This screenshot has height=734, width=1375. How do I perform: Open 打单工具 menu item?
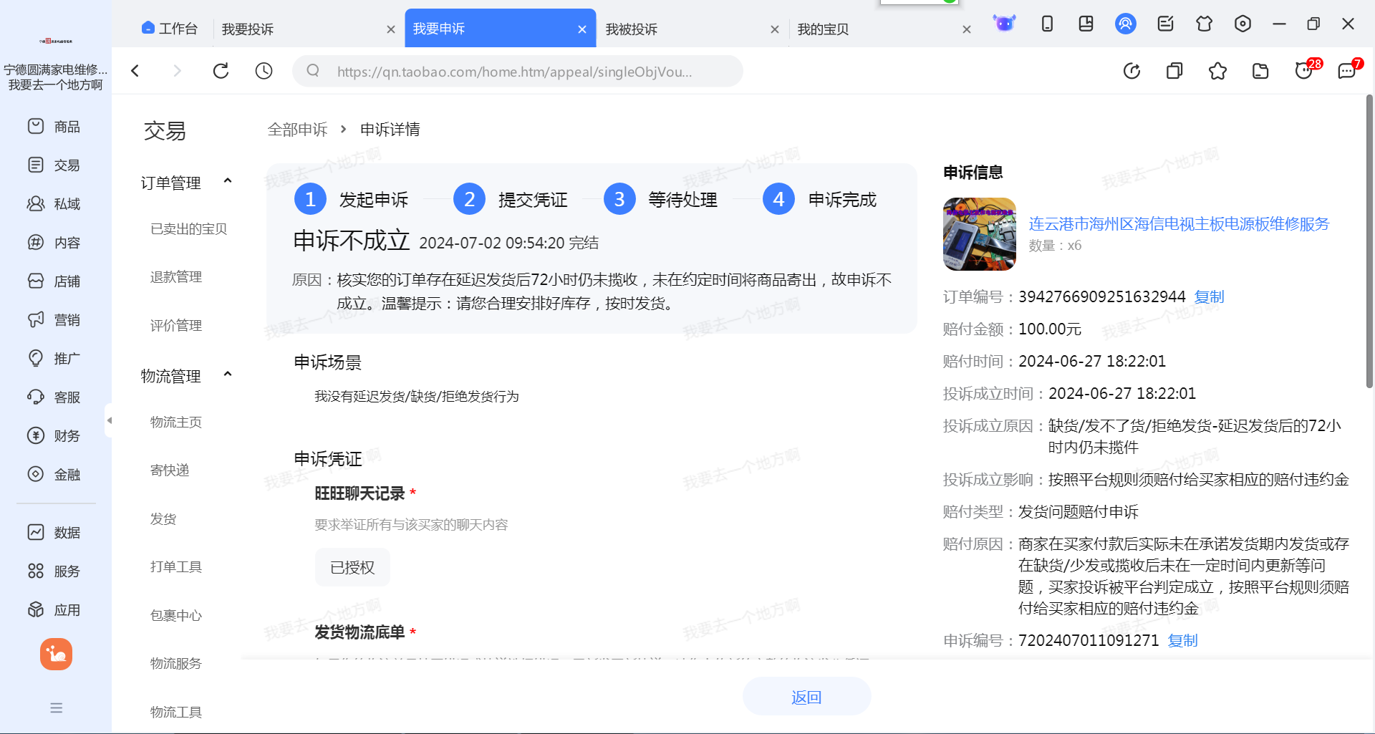(x=176, y=567)
